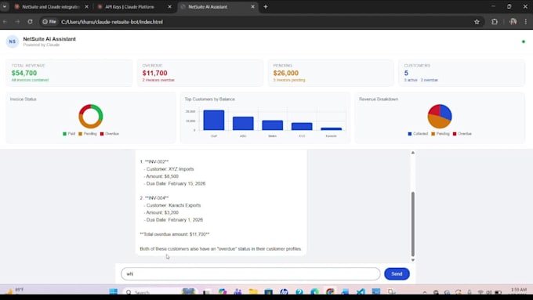Click the chat scrollbar down arrow
The image size is (533, 300).
click(412, 260)
